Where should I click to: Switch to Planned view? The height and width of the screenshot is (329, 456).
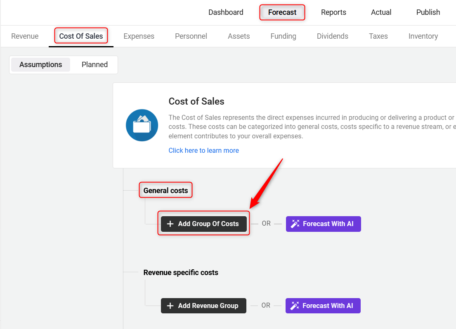[x=95, y=65]
